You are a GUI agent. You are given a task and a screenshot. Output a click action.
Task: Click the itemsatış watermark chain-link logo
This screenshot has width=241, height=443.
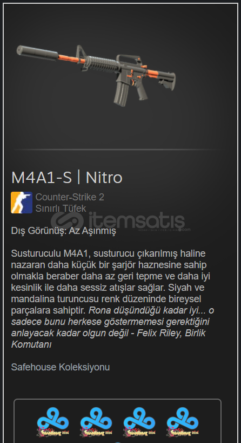tap(68, 221)
